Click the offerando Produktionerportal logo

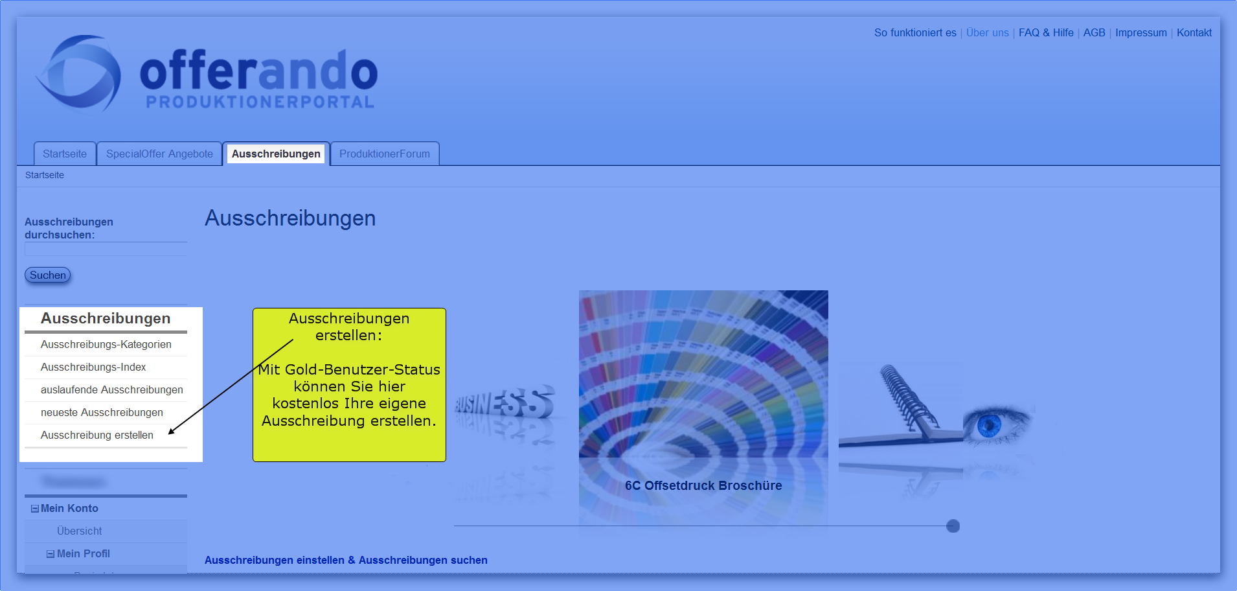click(x=207, y=75)
